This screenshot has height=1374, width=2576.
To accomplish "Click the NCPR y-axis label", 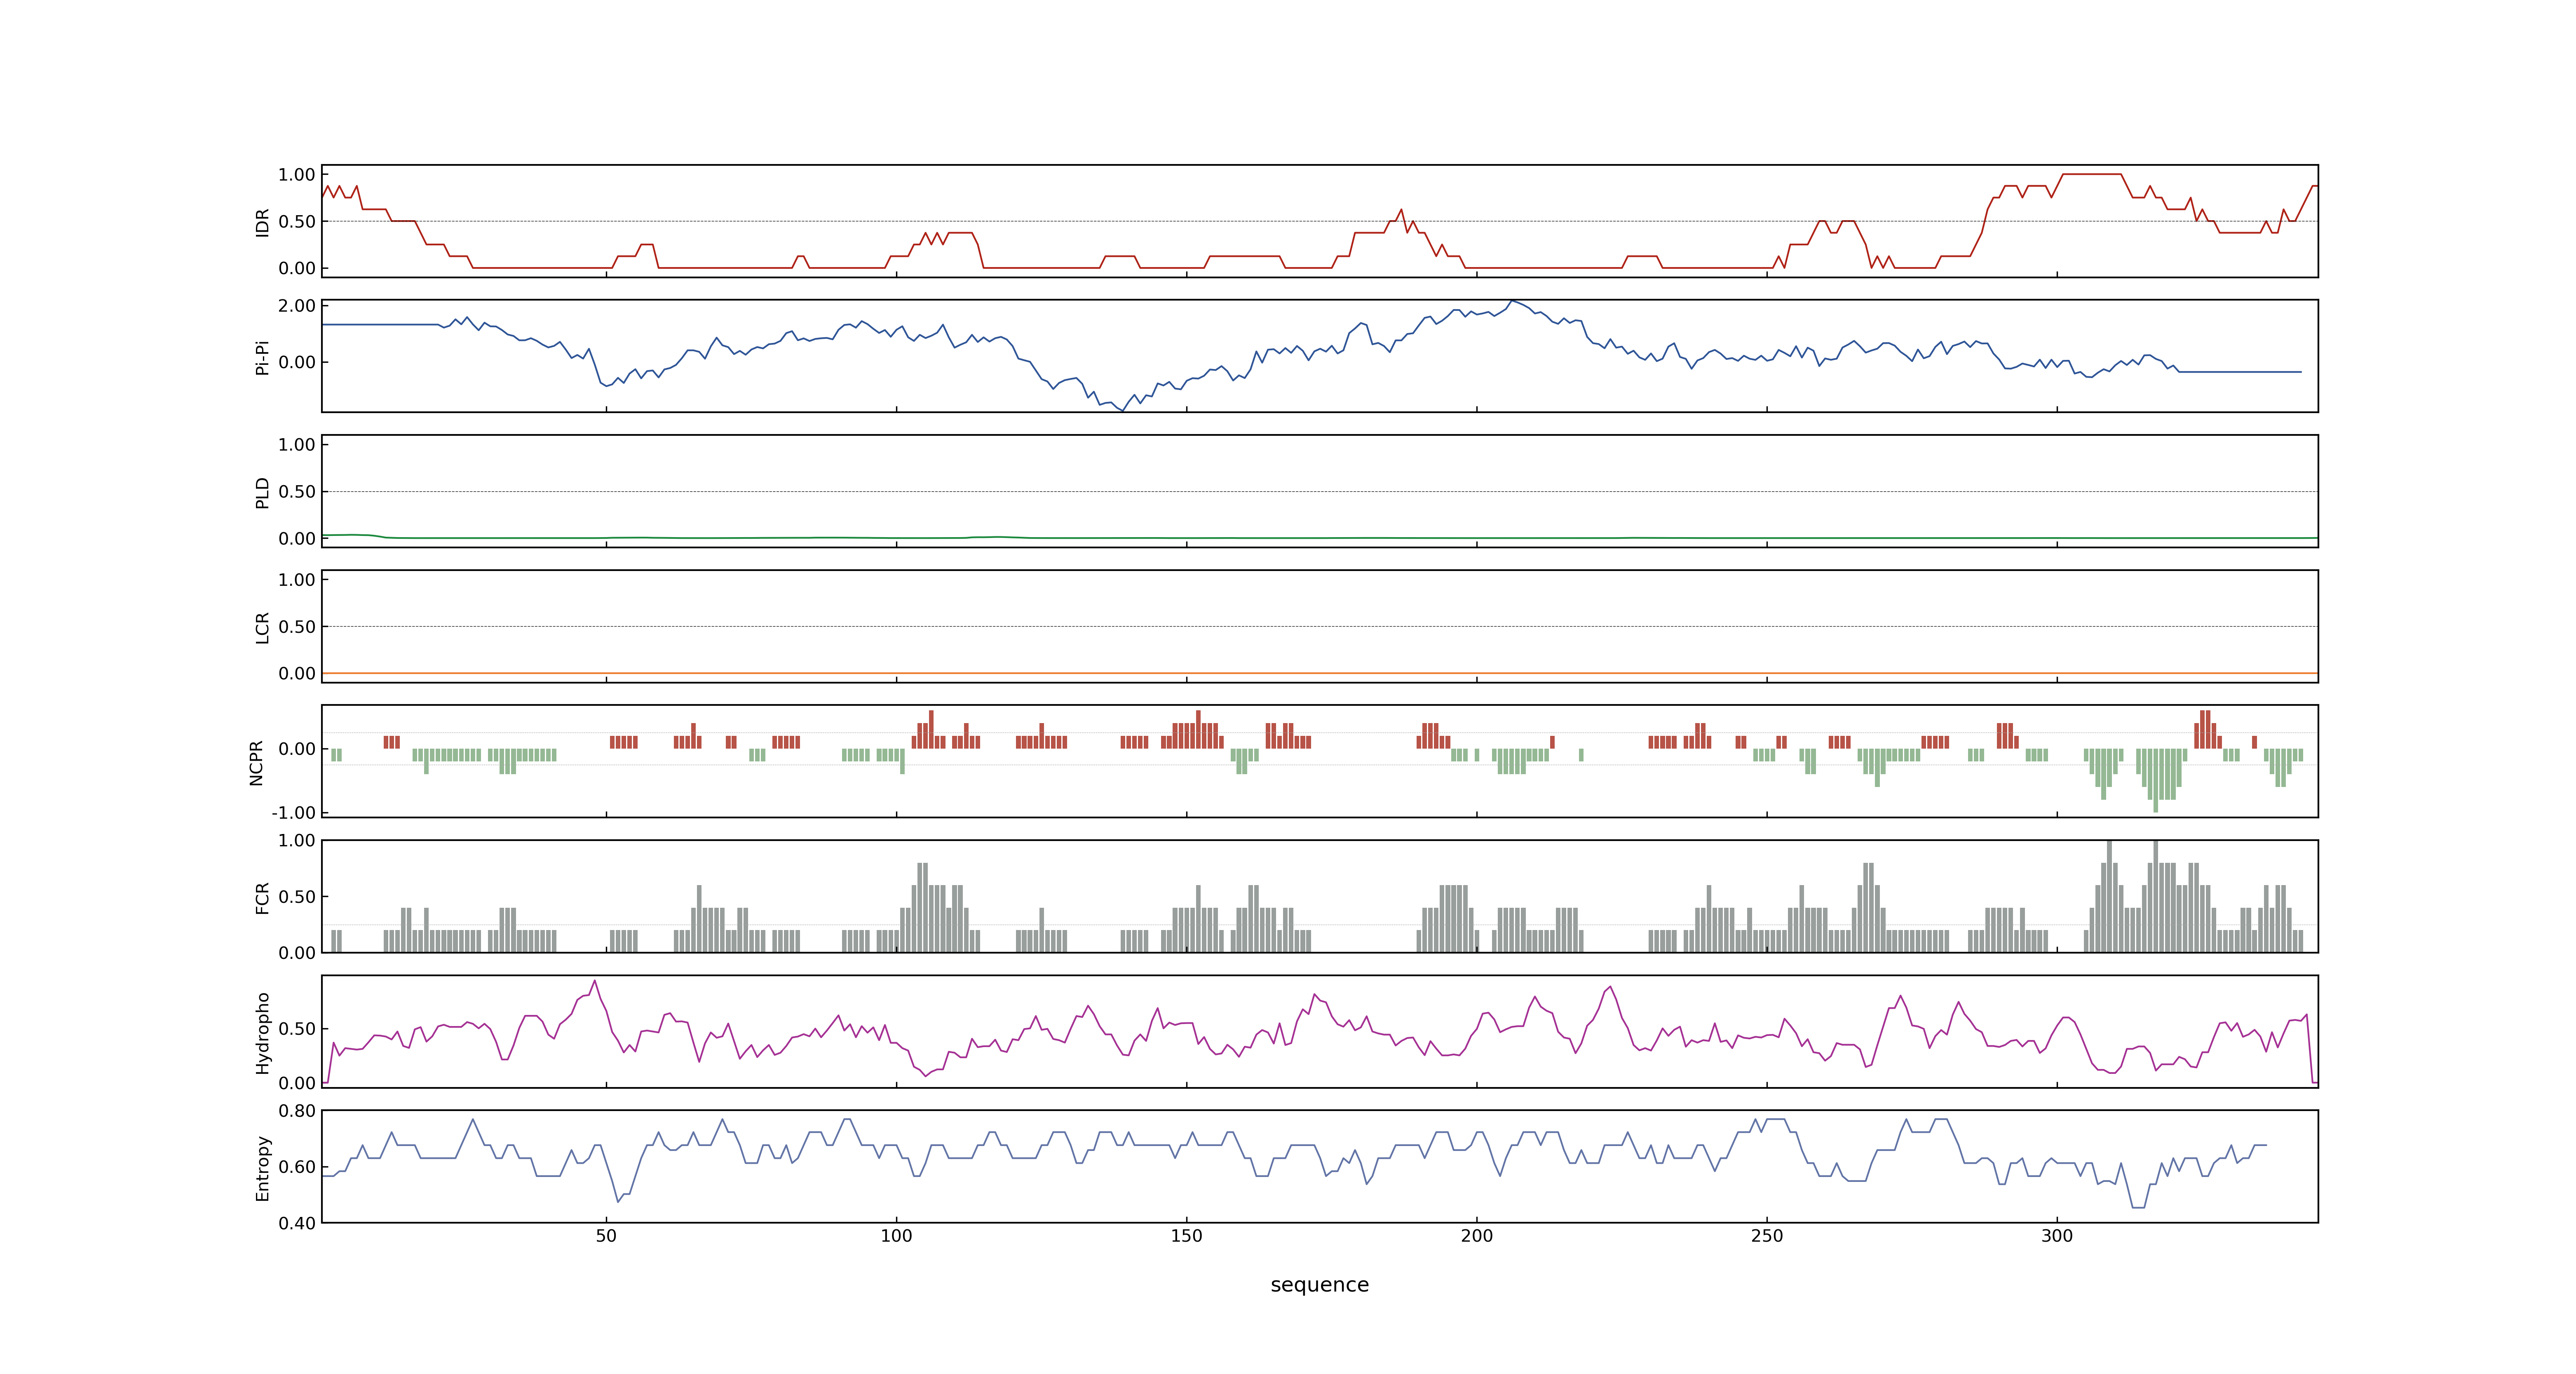I will click(x=256, y=763).
